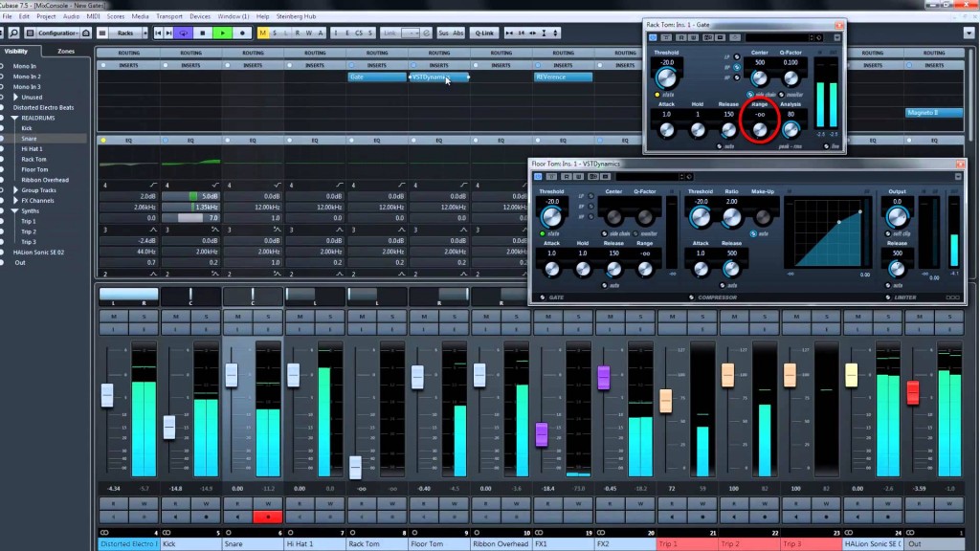
Task: Click the Gate Analysis knob
Action: (x=791, y=130)
